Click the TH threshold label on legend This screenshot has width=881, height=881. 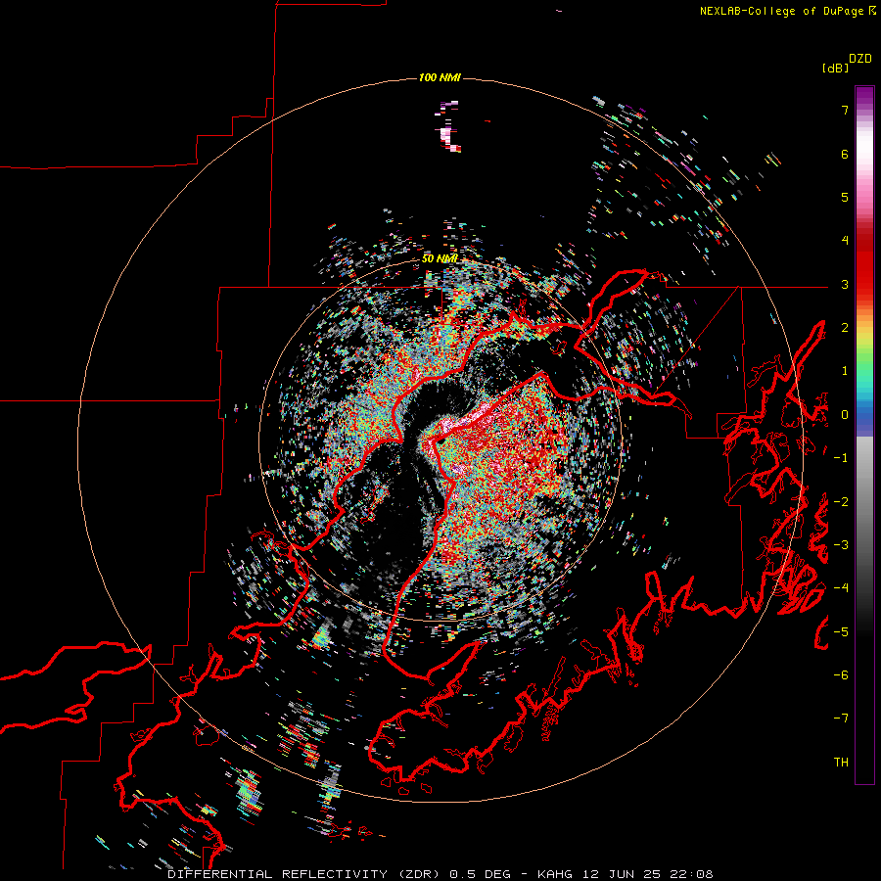[x=841, y=763]
